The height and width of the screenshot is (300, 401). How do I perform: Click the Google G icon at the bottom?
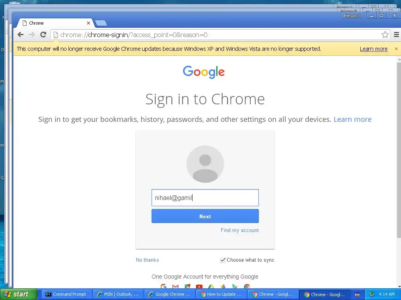point(163,287)
